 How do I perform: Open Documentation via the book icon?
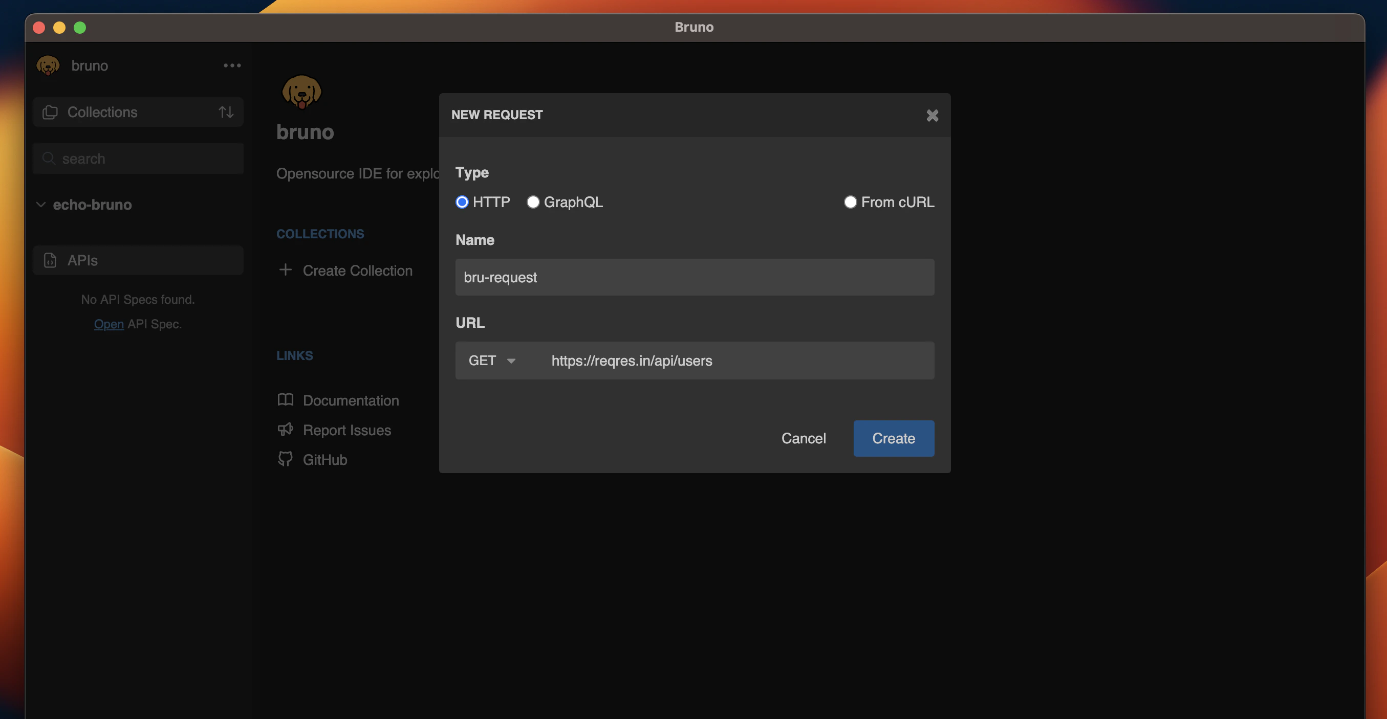click(x=286, y=400)
